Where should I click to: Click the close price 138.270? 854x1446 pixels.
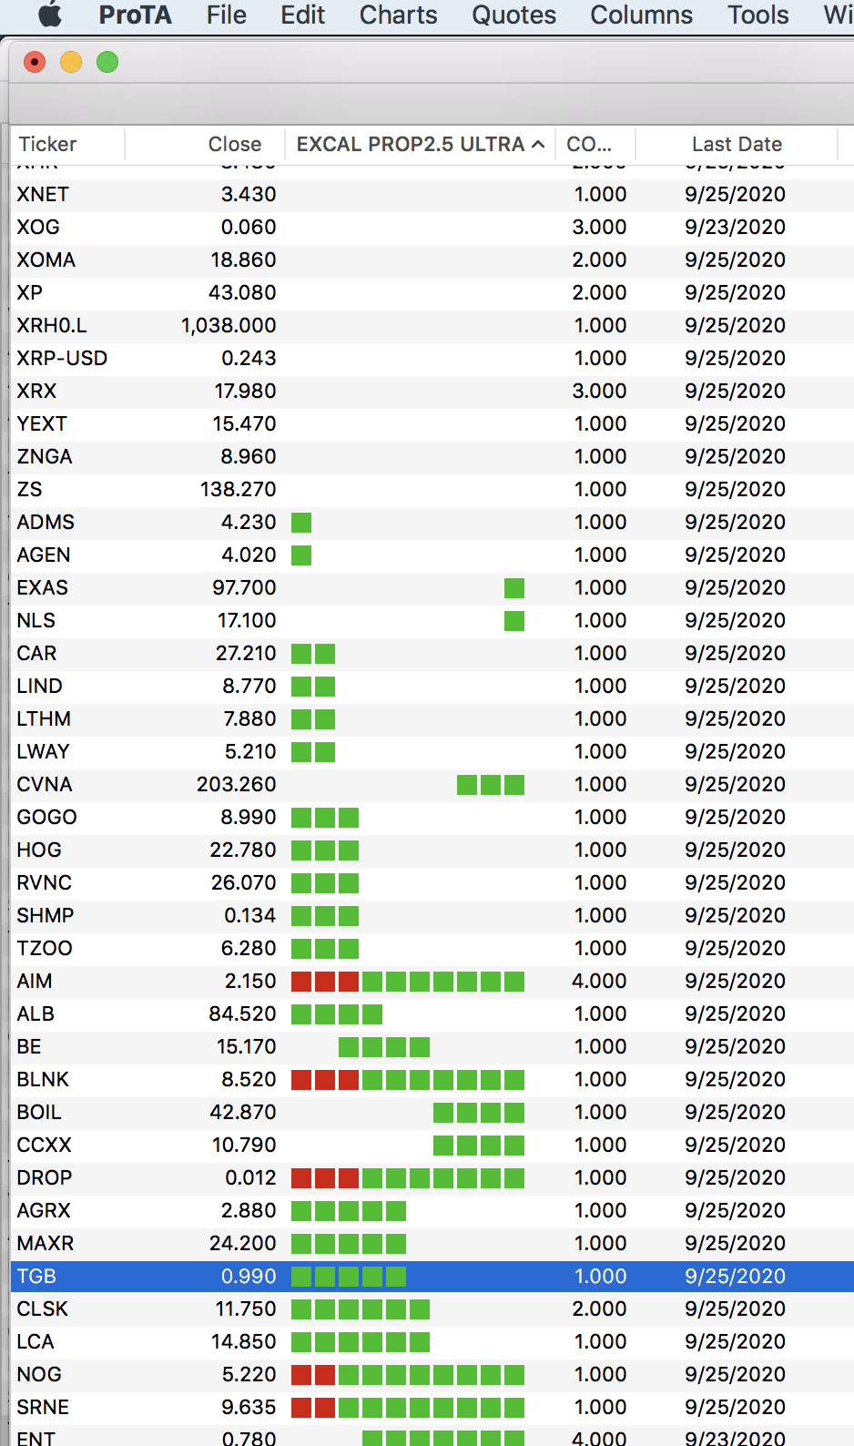(239, 489)
